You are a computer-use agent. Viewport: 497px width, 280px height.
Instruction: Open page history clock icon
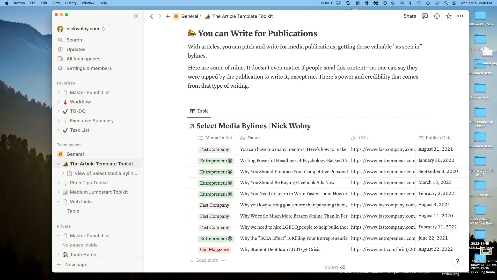point(437,16)
